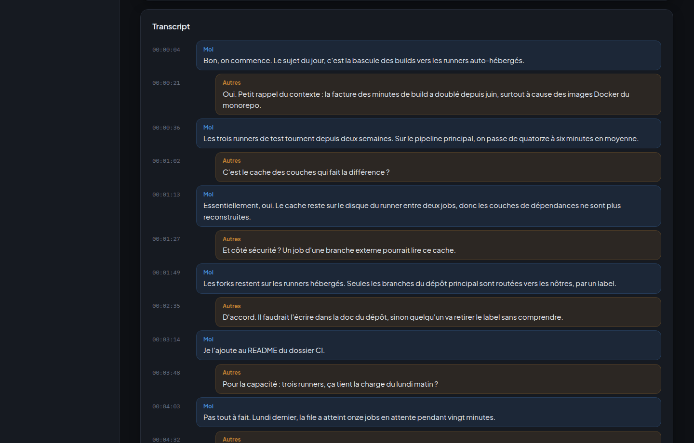
Task: Click the message "D'accord. Il faudrait l'écrire"
Action: click(438, 312)
